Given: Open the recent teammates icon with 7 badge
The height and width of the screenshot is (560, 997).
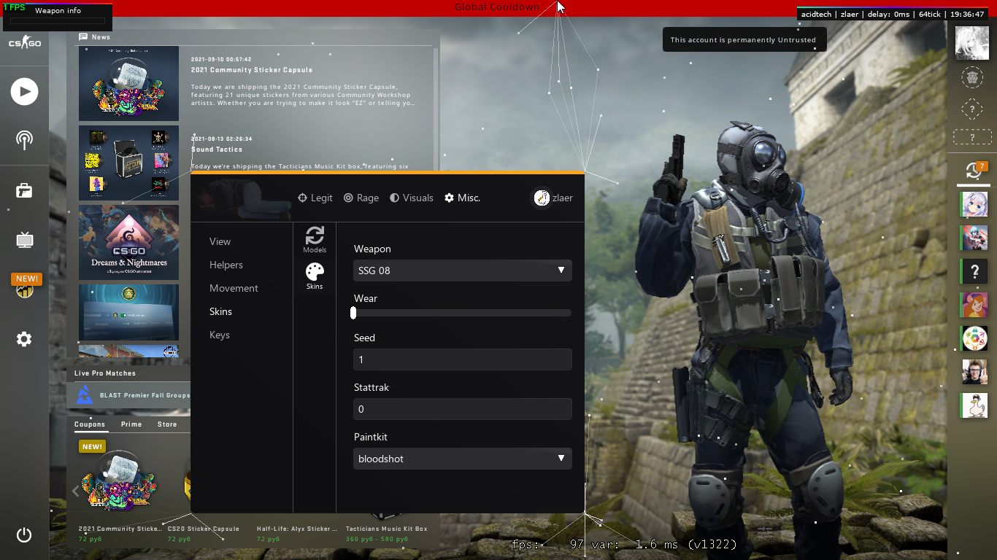Looking at the screenshot, I should 974,171.
